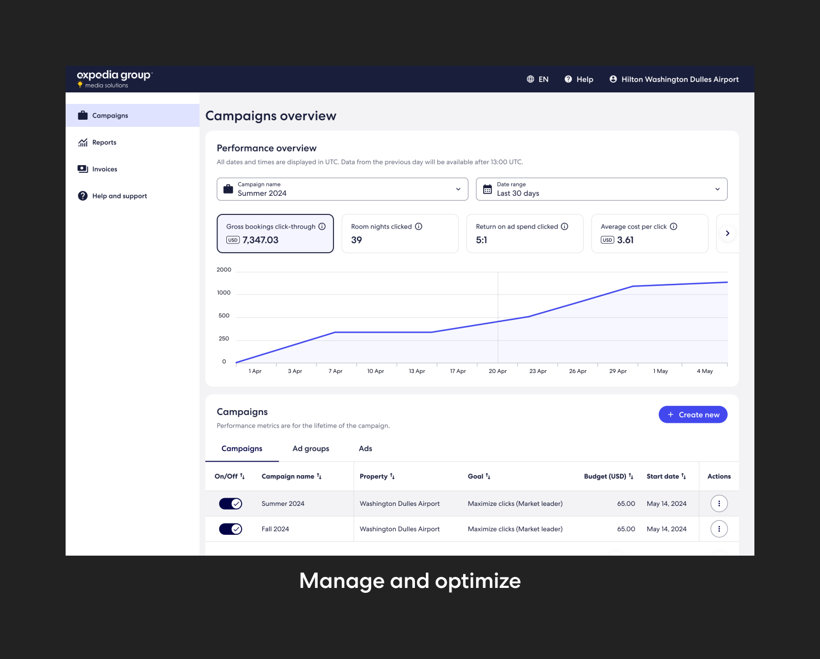Disable the Fall 2024 campaign toggle
This screenshot has height=659, width=820.
click(x=230, y=529)
